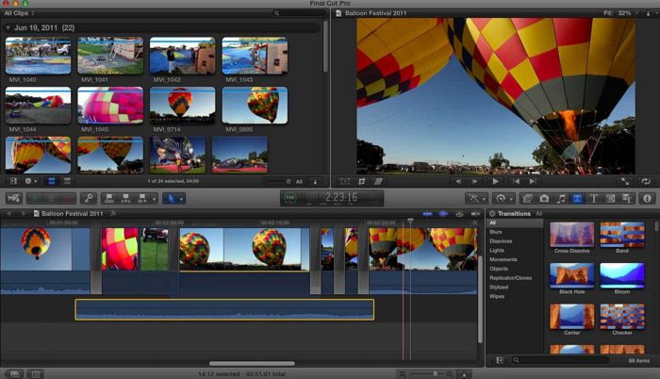Click the timeline zoom slider
The image size is (660, 379).
tap(426, 374)
